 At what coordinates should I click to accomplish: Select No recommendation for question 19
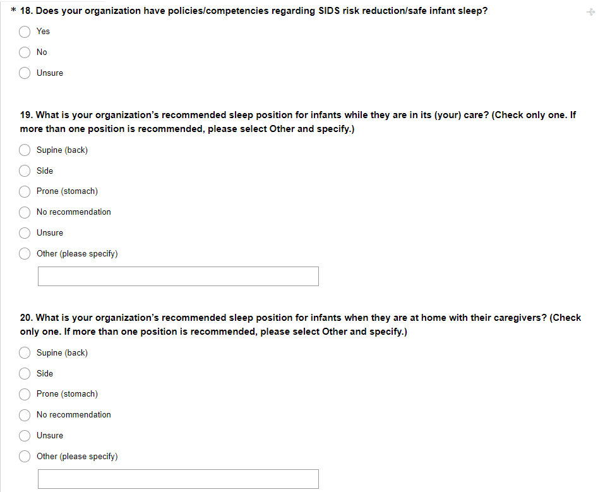coord(25,212)
